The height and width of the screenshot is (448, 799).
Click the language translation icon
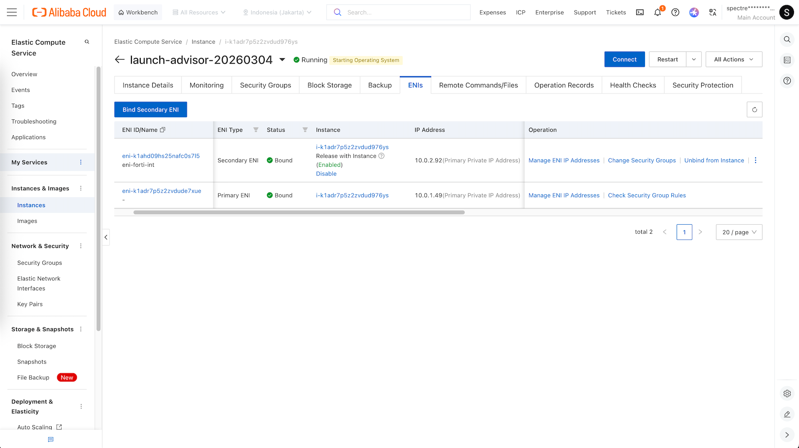712,12
